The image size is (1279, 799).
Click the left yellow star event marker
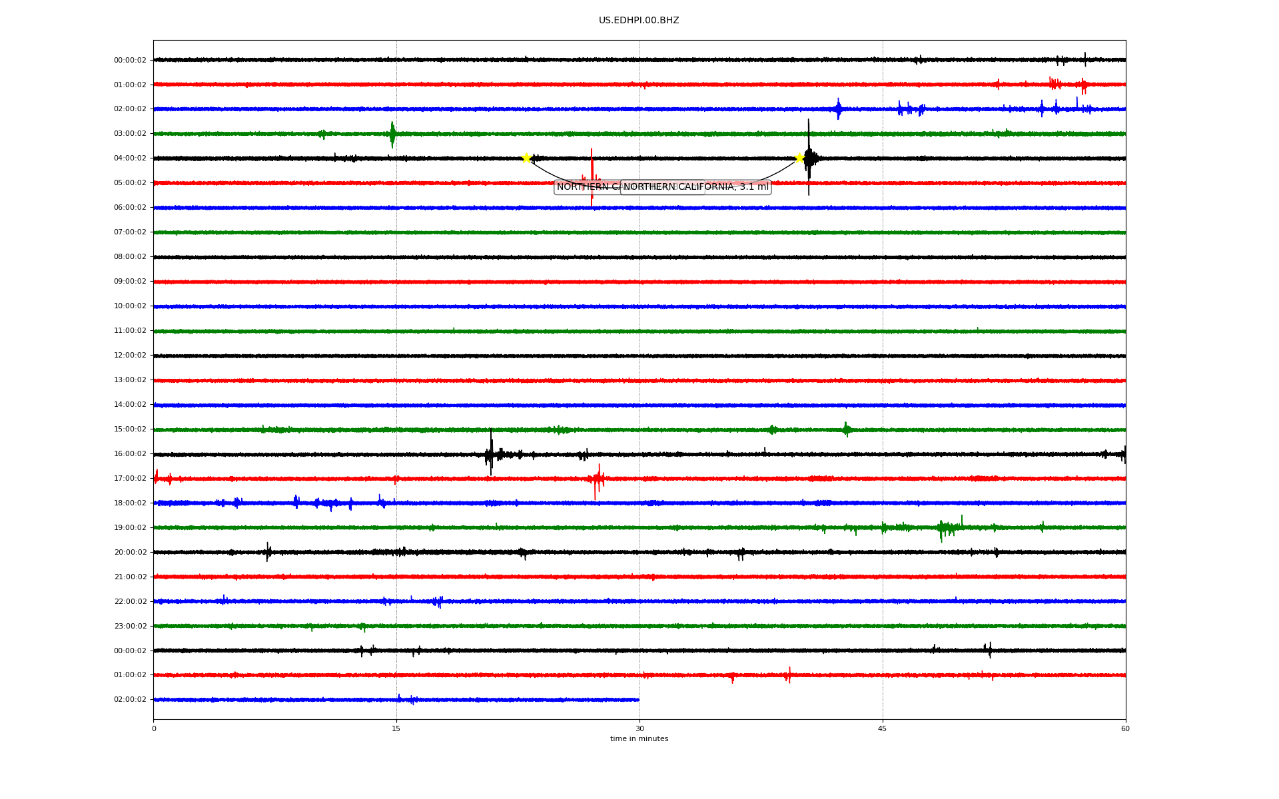click(x=526, y=158)
